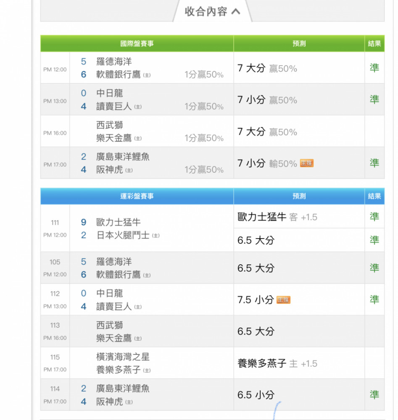The height and width of the screenshot is (420, 398).
Task: Click the 歐力士猛牛 客 +1.5 prediction
Action: pyautogui.click(x=277, y=217)
